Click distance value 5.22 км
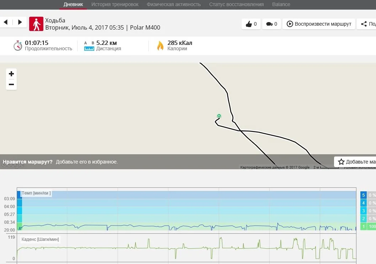The height and width of the screenshot is (264, 376). tap(106, 43)
